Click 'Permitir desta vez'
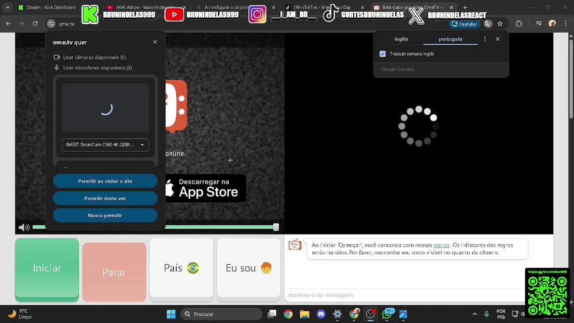Screen dimensions: 574x323 [105, 198]
